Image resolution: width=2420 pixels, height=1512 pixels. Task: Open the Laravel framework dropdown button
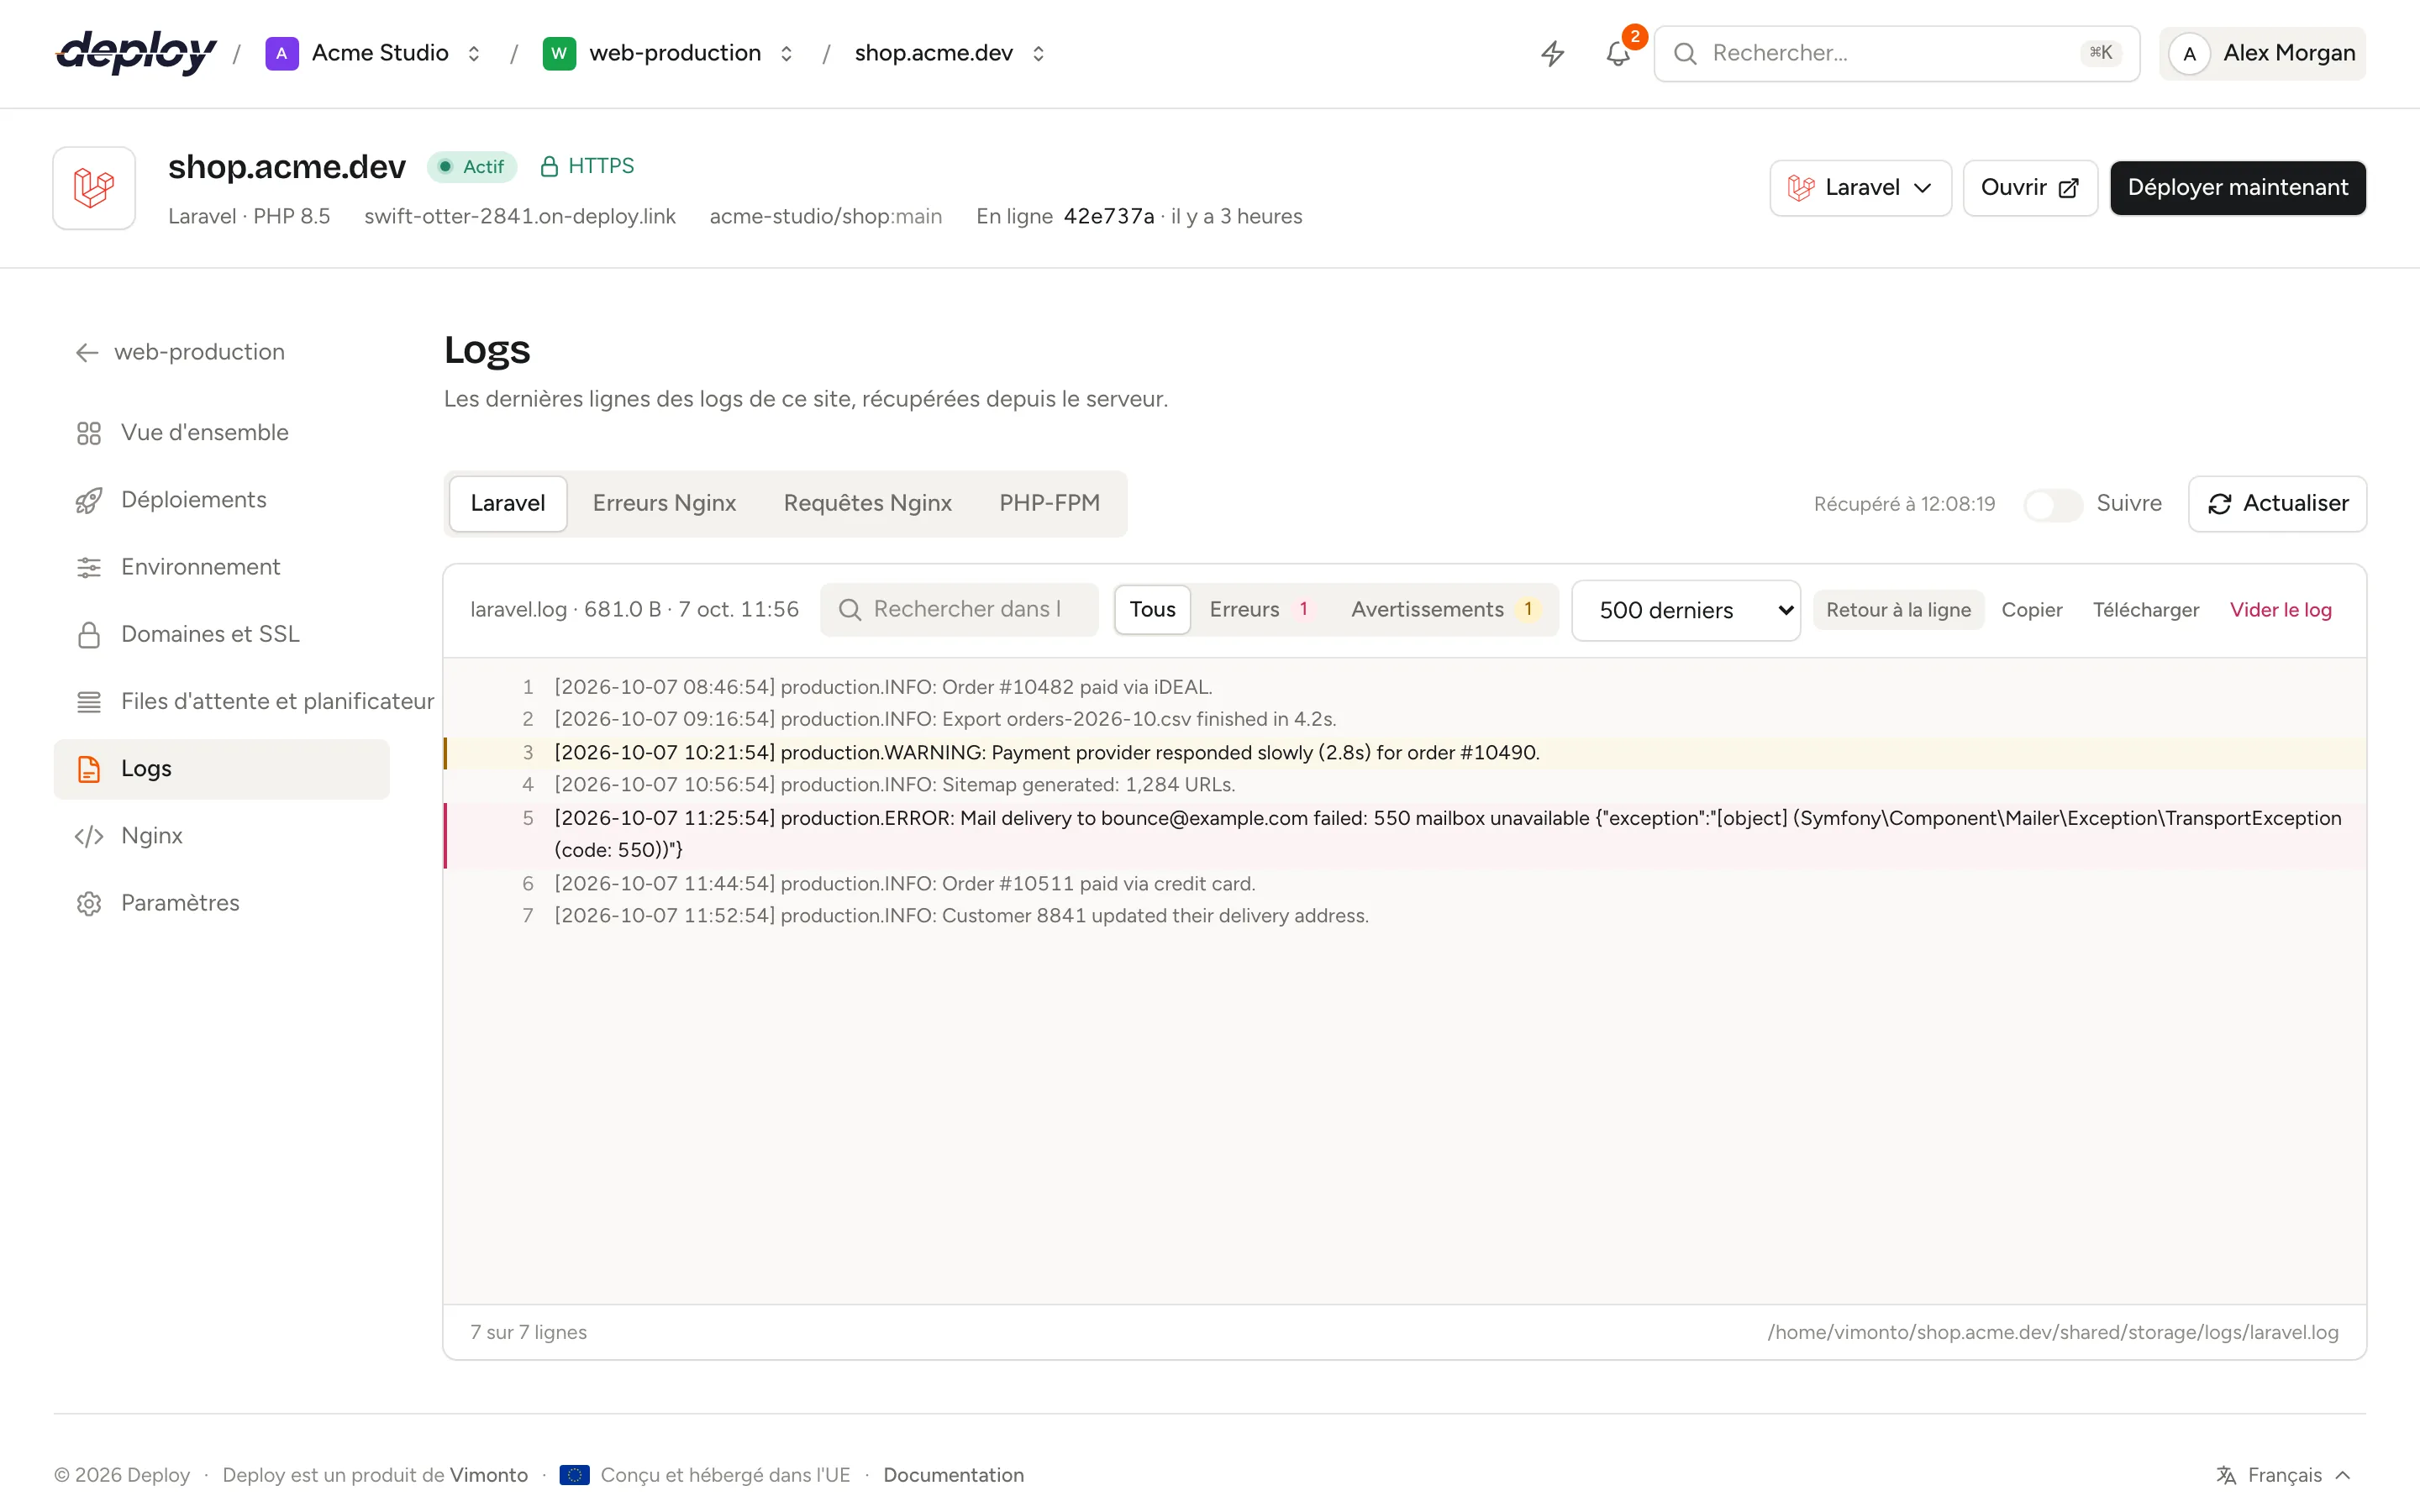[1860, 188]
